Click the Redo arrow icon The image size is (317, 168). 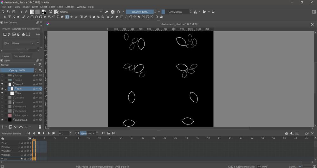click(26, 12)
